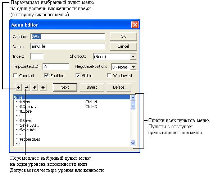Move menu item down with down arrow
The width and height of the screenshot is (213, 174).
click(x=43, y=87)
